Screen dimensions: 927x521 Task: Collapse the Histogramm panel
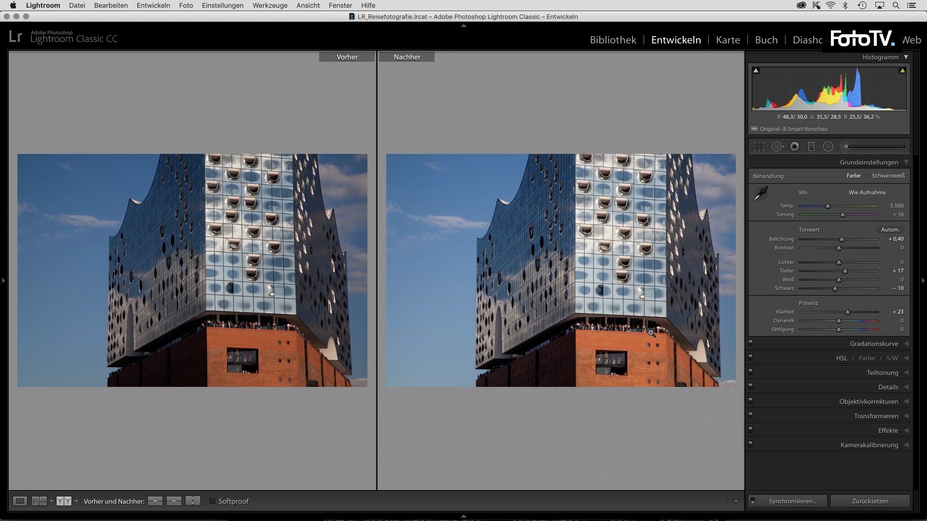point(906,57)
